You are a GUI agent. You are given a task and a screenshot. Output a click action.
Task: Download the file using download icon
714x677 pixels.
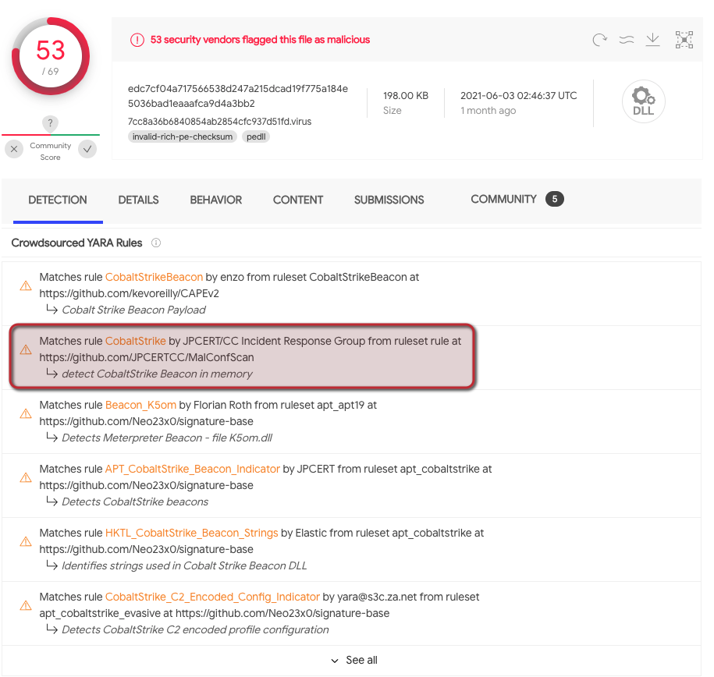652,40
